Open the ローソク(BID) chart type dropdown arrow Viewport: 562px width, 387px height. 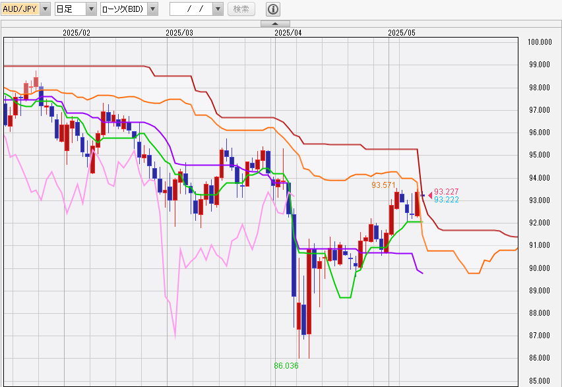pos(152,9)
